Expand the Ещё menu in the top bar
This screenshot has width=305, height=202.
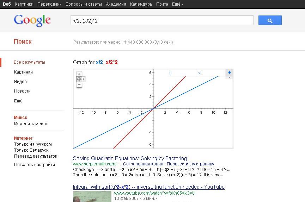click(177, 4)
